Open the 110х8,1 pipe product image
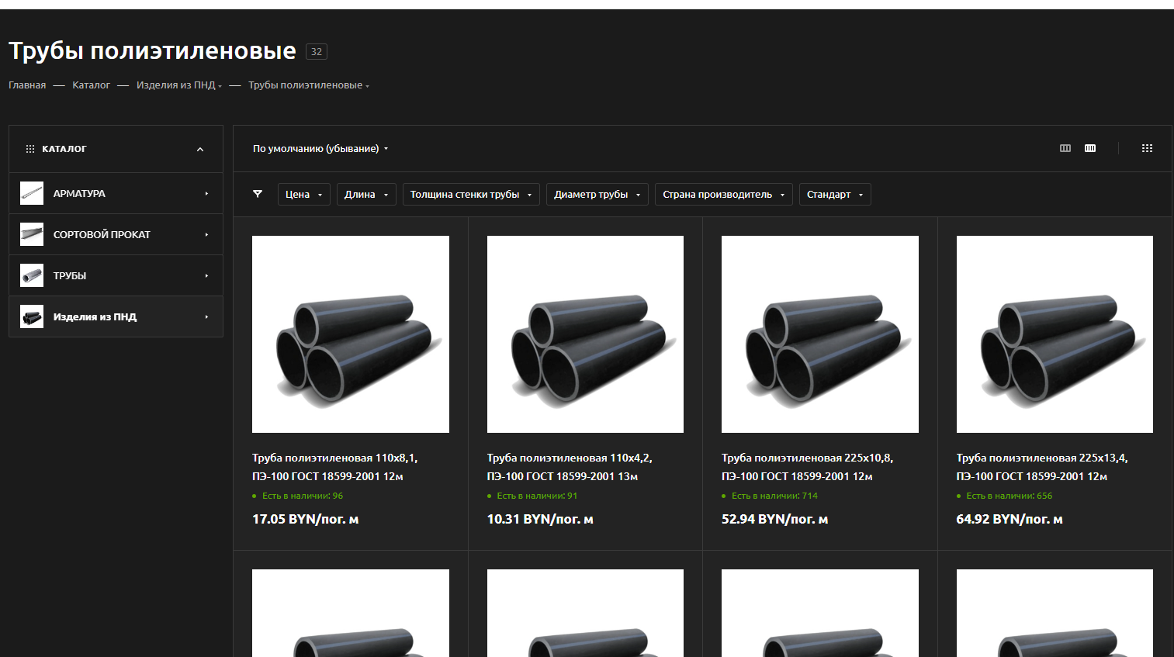Screen dimensions: 1174x657 351,334
